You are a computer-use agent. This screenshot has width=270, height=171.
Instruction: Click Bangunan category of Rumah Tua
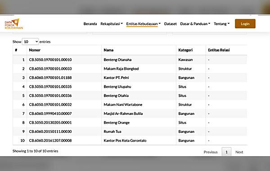[186, 131]
